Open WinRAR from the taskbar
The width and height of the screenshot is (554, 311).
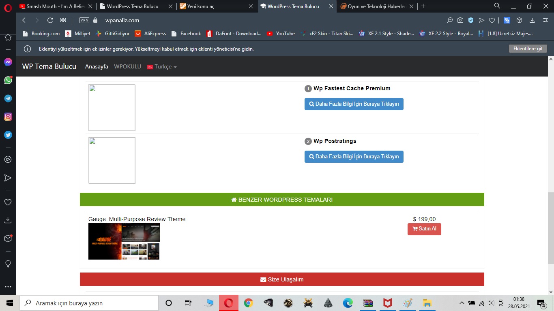click(x=368, y=303)
